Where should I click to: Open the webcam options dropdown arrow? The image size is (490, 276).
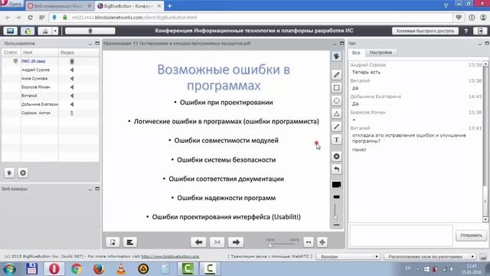pyautogui.click(x=55, y=31)
